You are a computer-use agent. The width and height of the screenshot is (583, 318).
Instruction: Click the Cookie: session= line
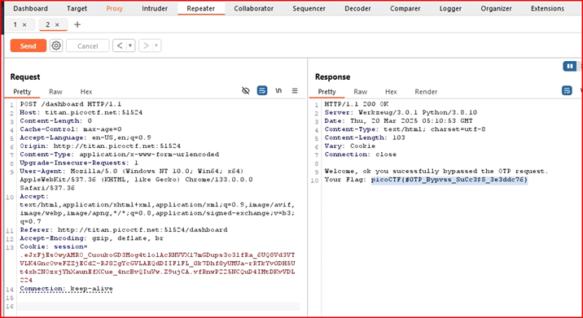(x=54, y=246)
